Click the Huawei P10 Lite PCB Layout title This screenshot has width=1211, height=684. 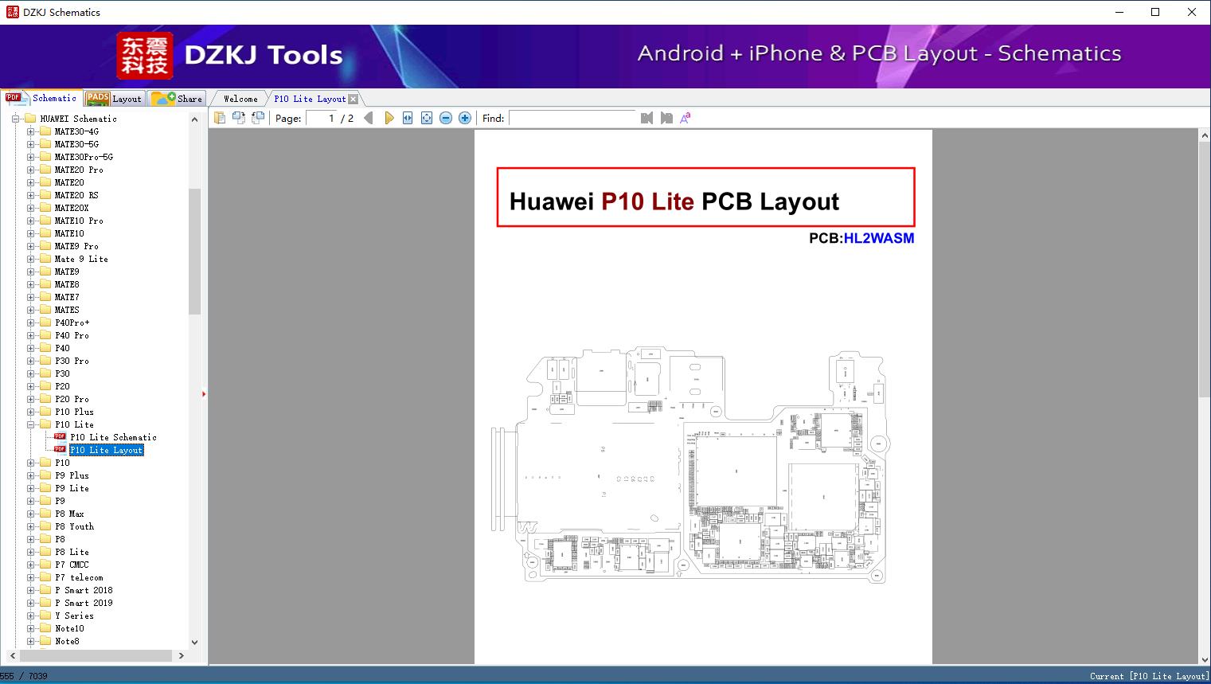pos(674,201)
